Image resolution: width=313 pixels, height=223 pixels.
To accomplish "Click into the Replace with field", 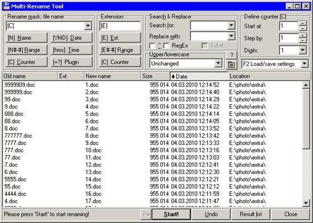I will pyautogui.click(x=209, y=36).
